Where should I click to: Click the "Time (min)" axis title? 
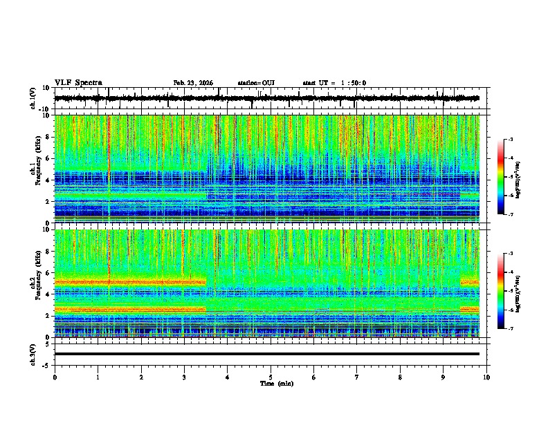tap(277, 384)
